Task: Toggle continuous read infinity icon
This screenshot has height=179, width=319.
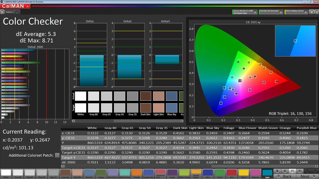Action: tap(300, 171)
